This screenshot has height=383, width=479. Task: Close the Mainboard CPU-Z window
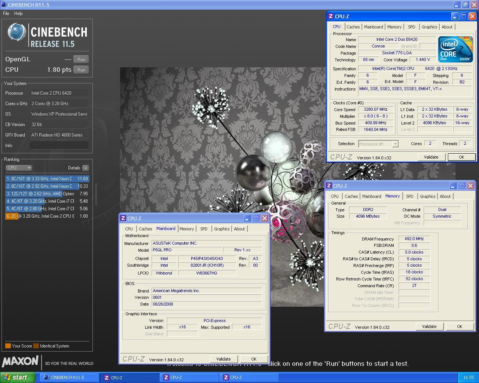[x=265, y=218]
